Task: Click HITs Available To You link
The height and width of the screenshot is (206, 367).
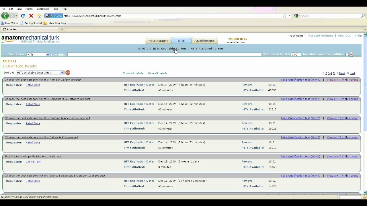Action: (x=169, y=49)
